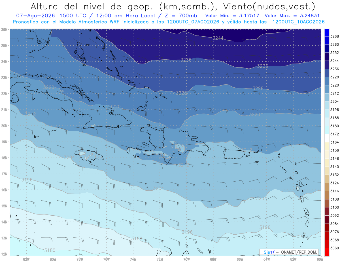Click the color bar swatch between 3244 and 3236
The height and width of the screenshot is (263, 340).
327,65
